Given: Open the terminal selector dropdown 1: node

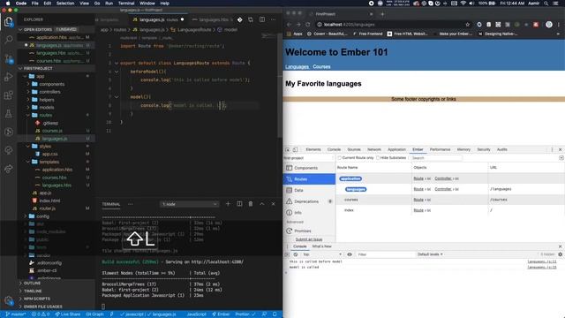Looking at the screenshot, I should pos(190,204).
